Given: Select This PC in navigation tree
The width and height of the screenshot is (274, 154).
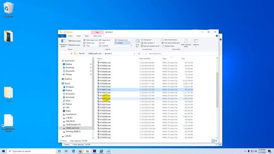Looking at the screenshot, I should tap(67, 84).
